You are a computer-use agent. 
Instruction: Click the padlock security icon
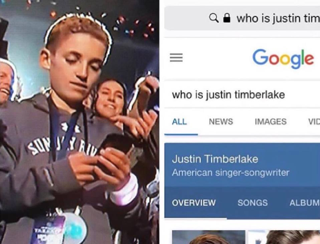point(227,18)
